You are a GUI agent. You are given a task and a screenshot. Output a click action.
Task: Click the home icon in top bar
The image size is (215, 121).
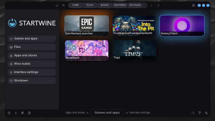(57, 5)
